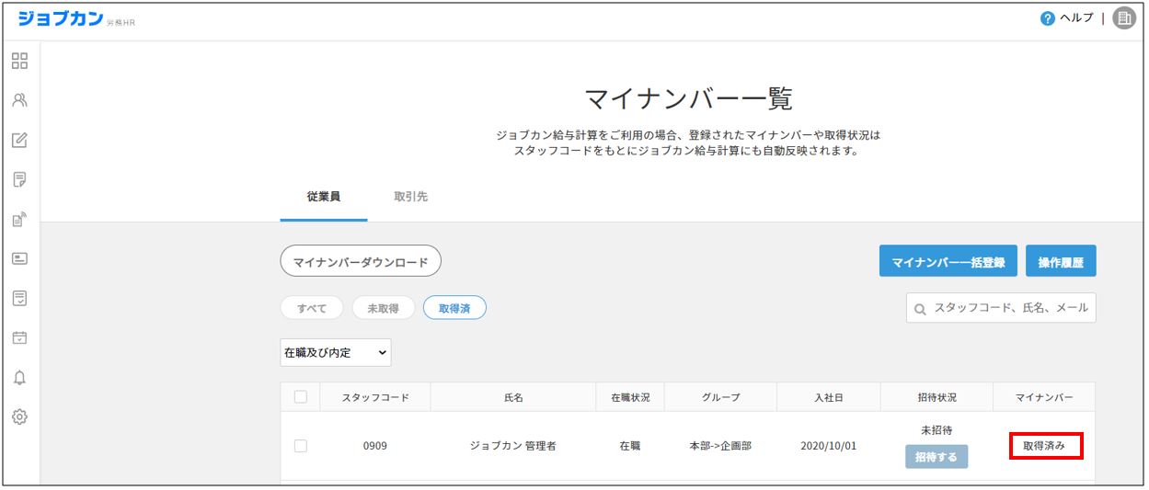Switch to the 従業員 tab
The width and height of the screenshot is (1149, 490).
tap(323, 197)
